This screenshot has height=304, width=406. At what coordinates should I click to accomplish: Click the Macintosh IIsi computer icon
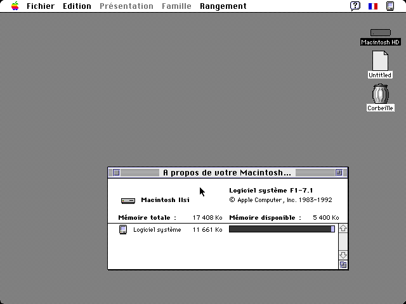pyautogui.click(x=128, y=201)
